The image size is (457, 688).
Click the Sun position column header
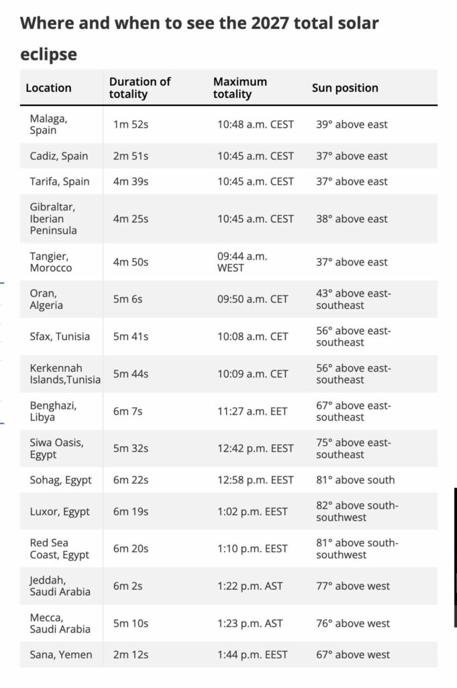tap(345, 88)
